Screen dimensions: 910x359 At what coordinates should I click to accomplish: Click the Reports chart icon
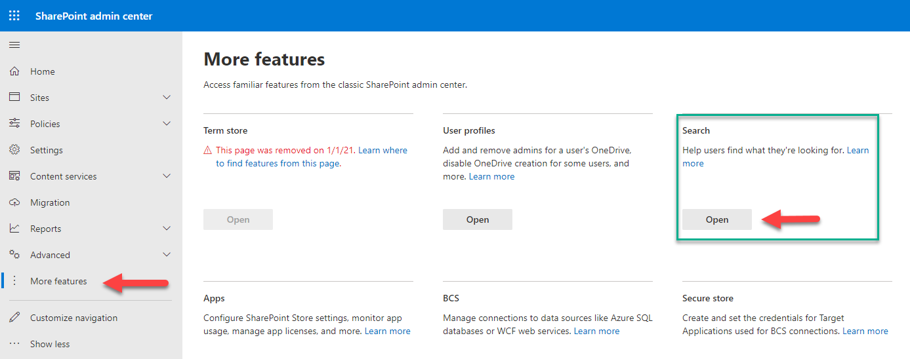tap(14, 229)
